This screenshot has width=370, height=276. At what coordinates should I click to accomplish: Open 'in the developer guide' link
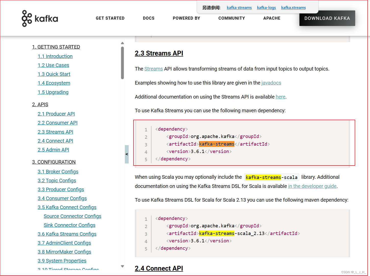point(312,186)
